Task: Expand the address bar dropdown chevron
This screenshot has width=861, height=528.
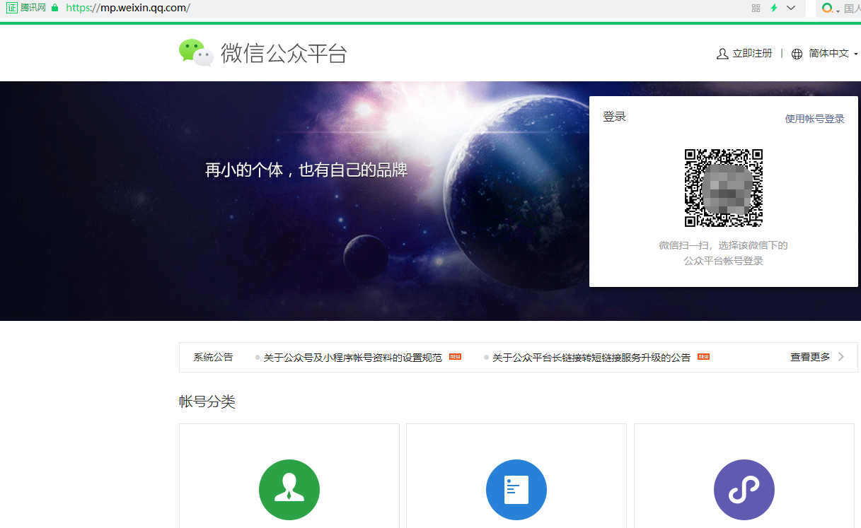Action: pos(791,8)
